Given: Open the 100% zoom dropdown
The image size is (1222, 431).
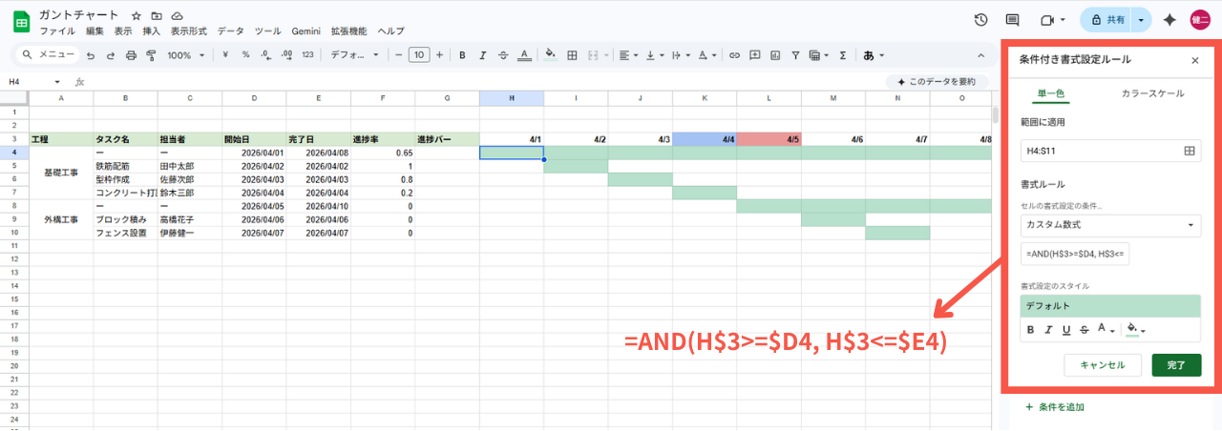Looking at the screenshot, I should (x=185, y=55).
